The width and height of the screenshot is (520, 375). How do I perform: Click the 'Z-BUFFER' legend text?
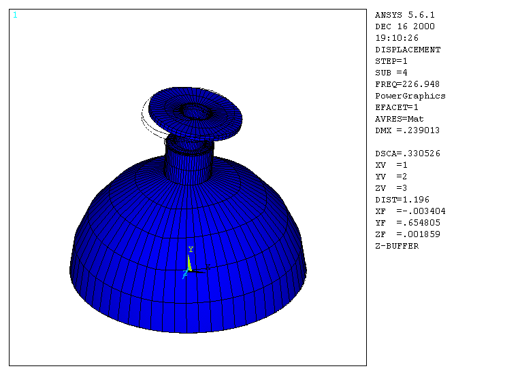point(397,246)
